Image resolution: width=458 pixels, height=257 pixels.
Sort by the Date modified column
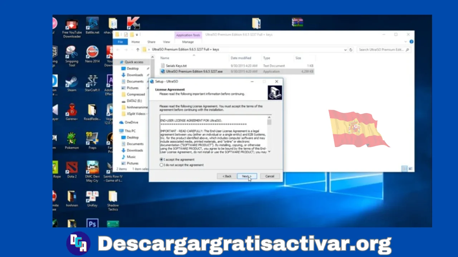pyautogui.click(x=241, y=58)
